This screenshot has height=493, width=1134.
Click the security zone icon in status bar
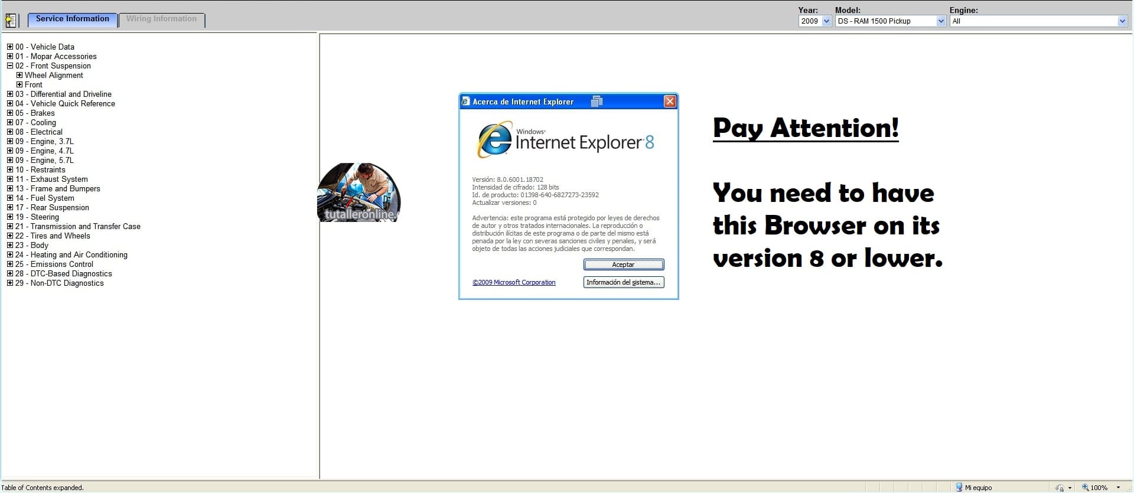tap(1060, 488)
